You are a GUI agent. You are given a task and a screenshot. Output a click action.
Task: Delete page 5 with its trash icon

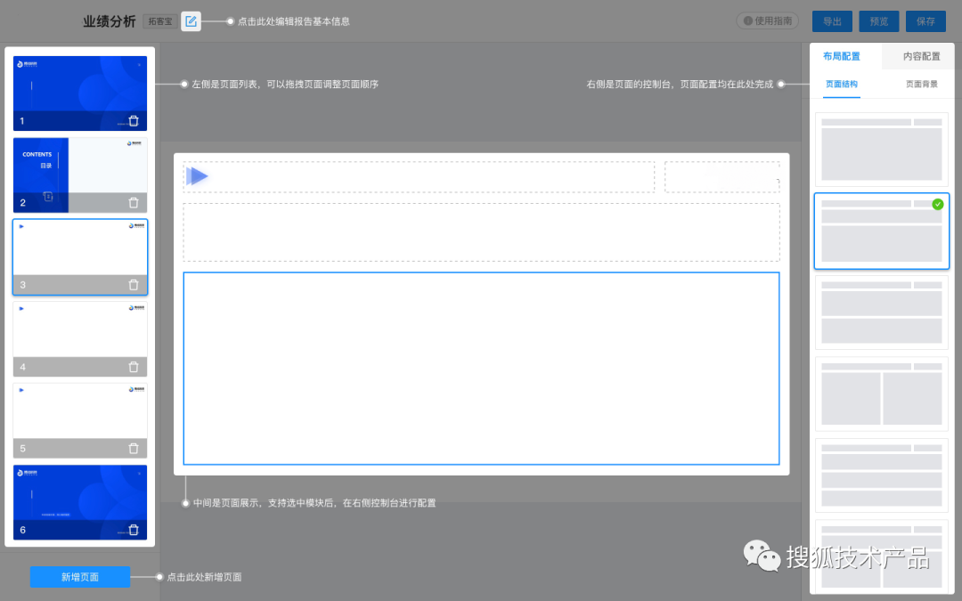point(134,448)
